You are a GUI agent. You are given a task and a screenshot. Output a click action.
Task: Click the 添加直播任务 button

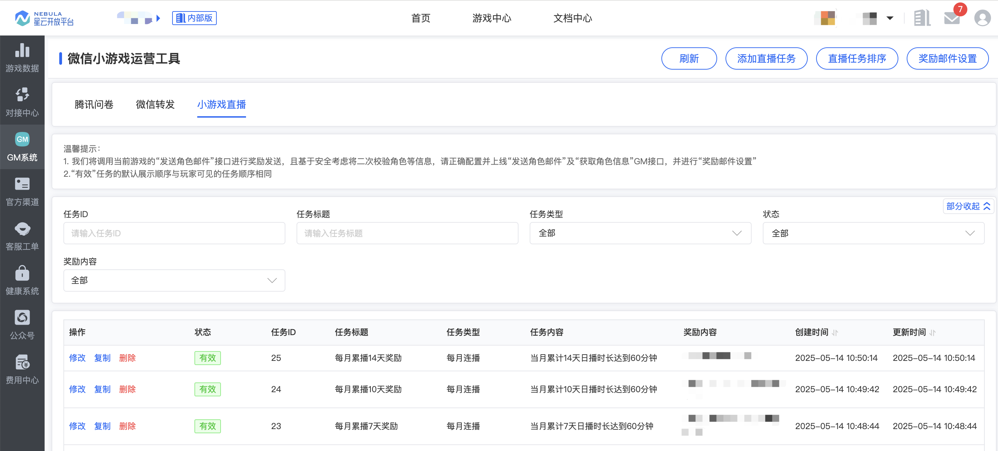[766, 58]
